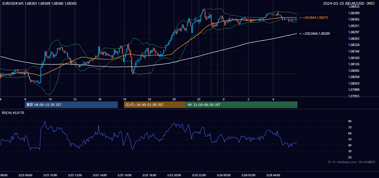Click the 3/25 12:00 bottom time label
Viewport: 379px width, 178px height.
pos(75,175)
